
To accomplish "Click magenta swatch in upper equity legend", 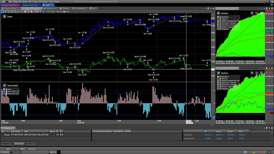I will (218, 21).
